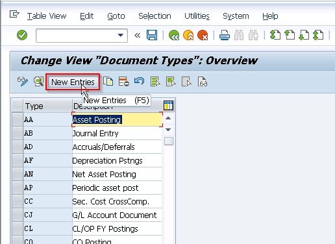This screenshot has height=244, width=335.
Task: Click the table scroll down arrow
Action: tap(168, 130)
